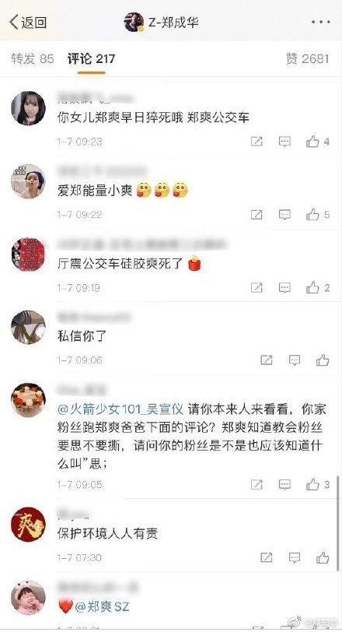Open the @郑爽SZ mention link
The height and width of the screenshot is (632, 342).
pos(102,606)
